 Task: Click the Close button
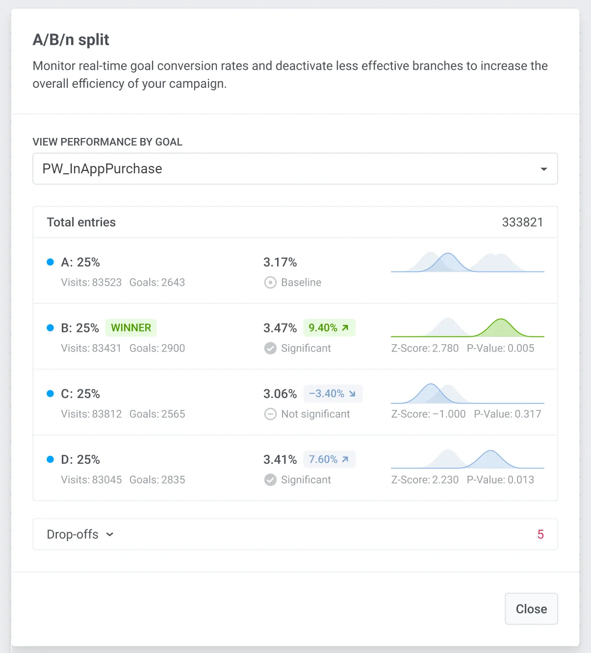click(x=531, y=609)
